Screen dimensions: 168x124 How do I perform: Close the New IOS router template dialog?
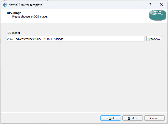(x=162, y=5)
